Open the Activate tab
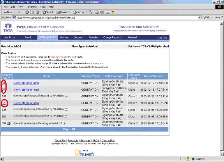 tap(93, 37)
